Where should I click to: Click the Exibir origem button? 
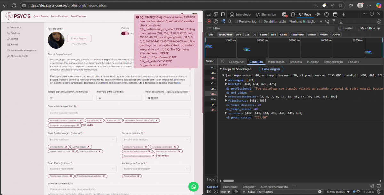click(x=271, y=69)
